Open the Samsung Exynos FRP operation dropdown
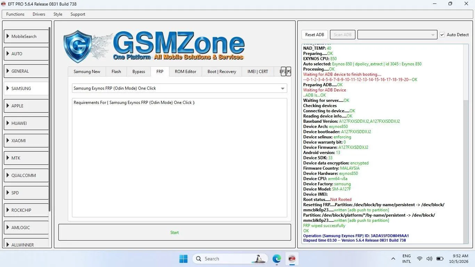The width and height of the screenshot is (475, 267). (179, 88)
